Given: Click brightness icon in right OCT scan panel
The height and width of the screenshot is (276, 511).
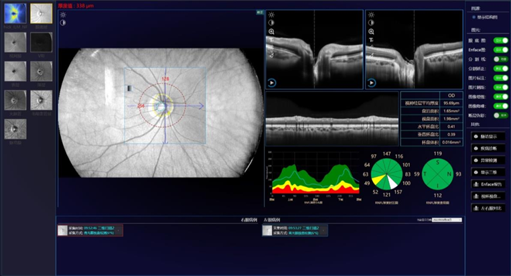Looking at the screenshot, I should (x=370, y=14).
